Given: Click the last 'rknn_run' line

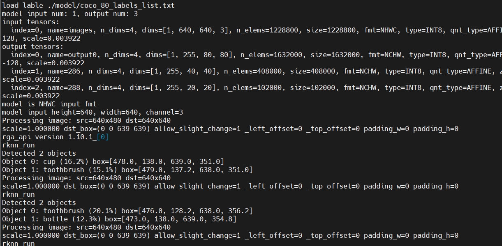Looking at the screenshot, I should pos(19,243).
